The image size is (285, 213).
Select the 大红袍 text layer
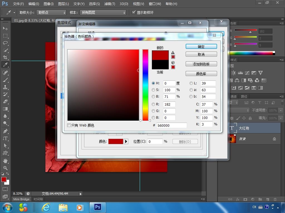pyautogui.click(x=255, y=128)
